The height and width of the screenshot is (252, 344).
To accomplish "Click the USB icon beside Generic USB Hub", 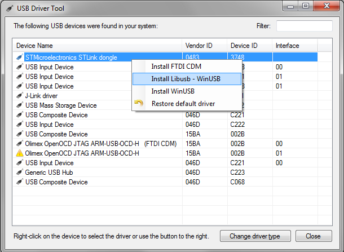I will click(20, 172).
